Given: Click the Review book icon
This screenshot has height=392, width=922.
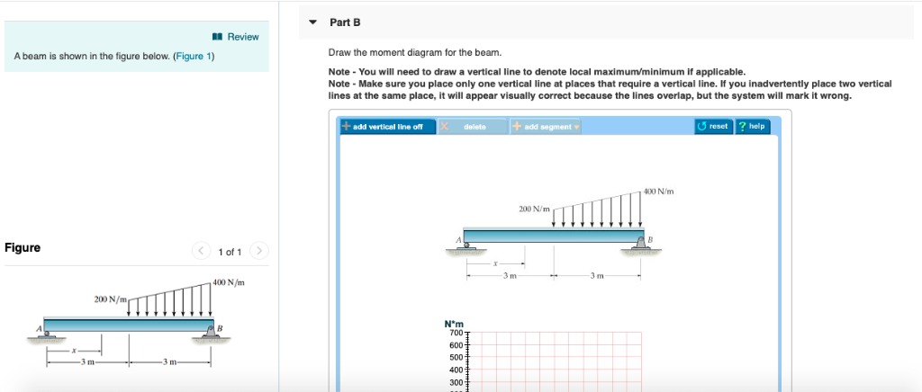Looking at the screenshot, I should pos(218,37).
